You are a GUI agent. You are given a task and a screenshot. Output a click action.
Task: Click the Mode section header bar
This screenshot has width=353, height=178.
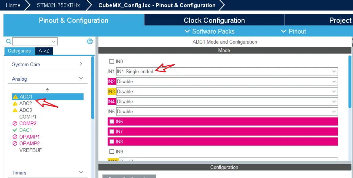(224, 50)
